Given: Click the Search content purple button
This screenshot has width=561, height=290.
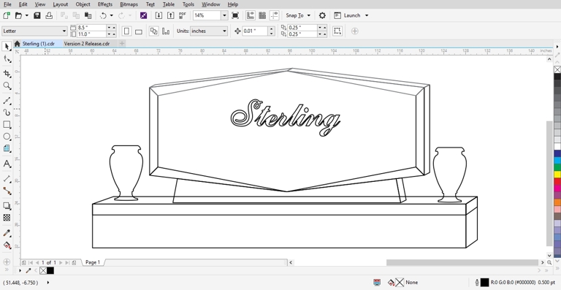Looking at the screenshot, I should pos(143,15).
